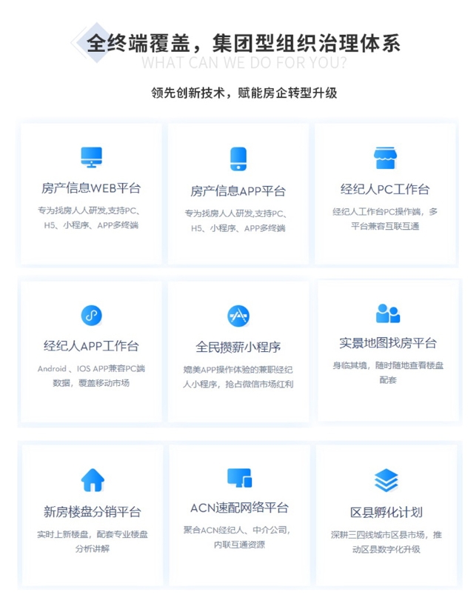Click the 全终端覆盖 main page heading
The height and width of the screenshot is (595, 468).
tap(244, 42)
